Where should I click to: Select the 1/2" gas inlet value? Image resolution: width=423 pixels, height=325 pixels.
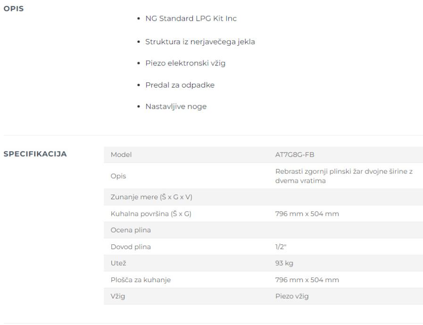coord(281,247)
